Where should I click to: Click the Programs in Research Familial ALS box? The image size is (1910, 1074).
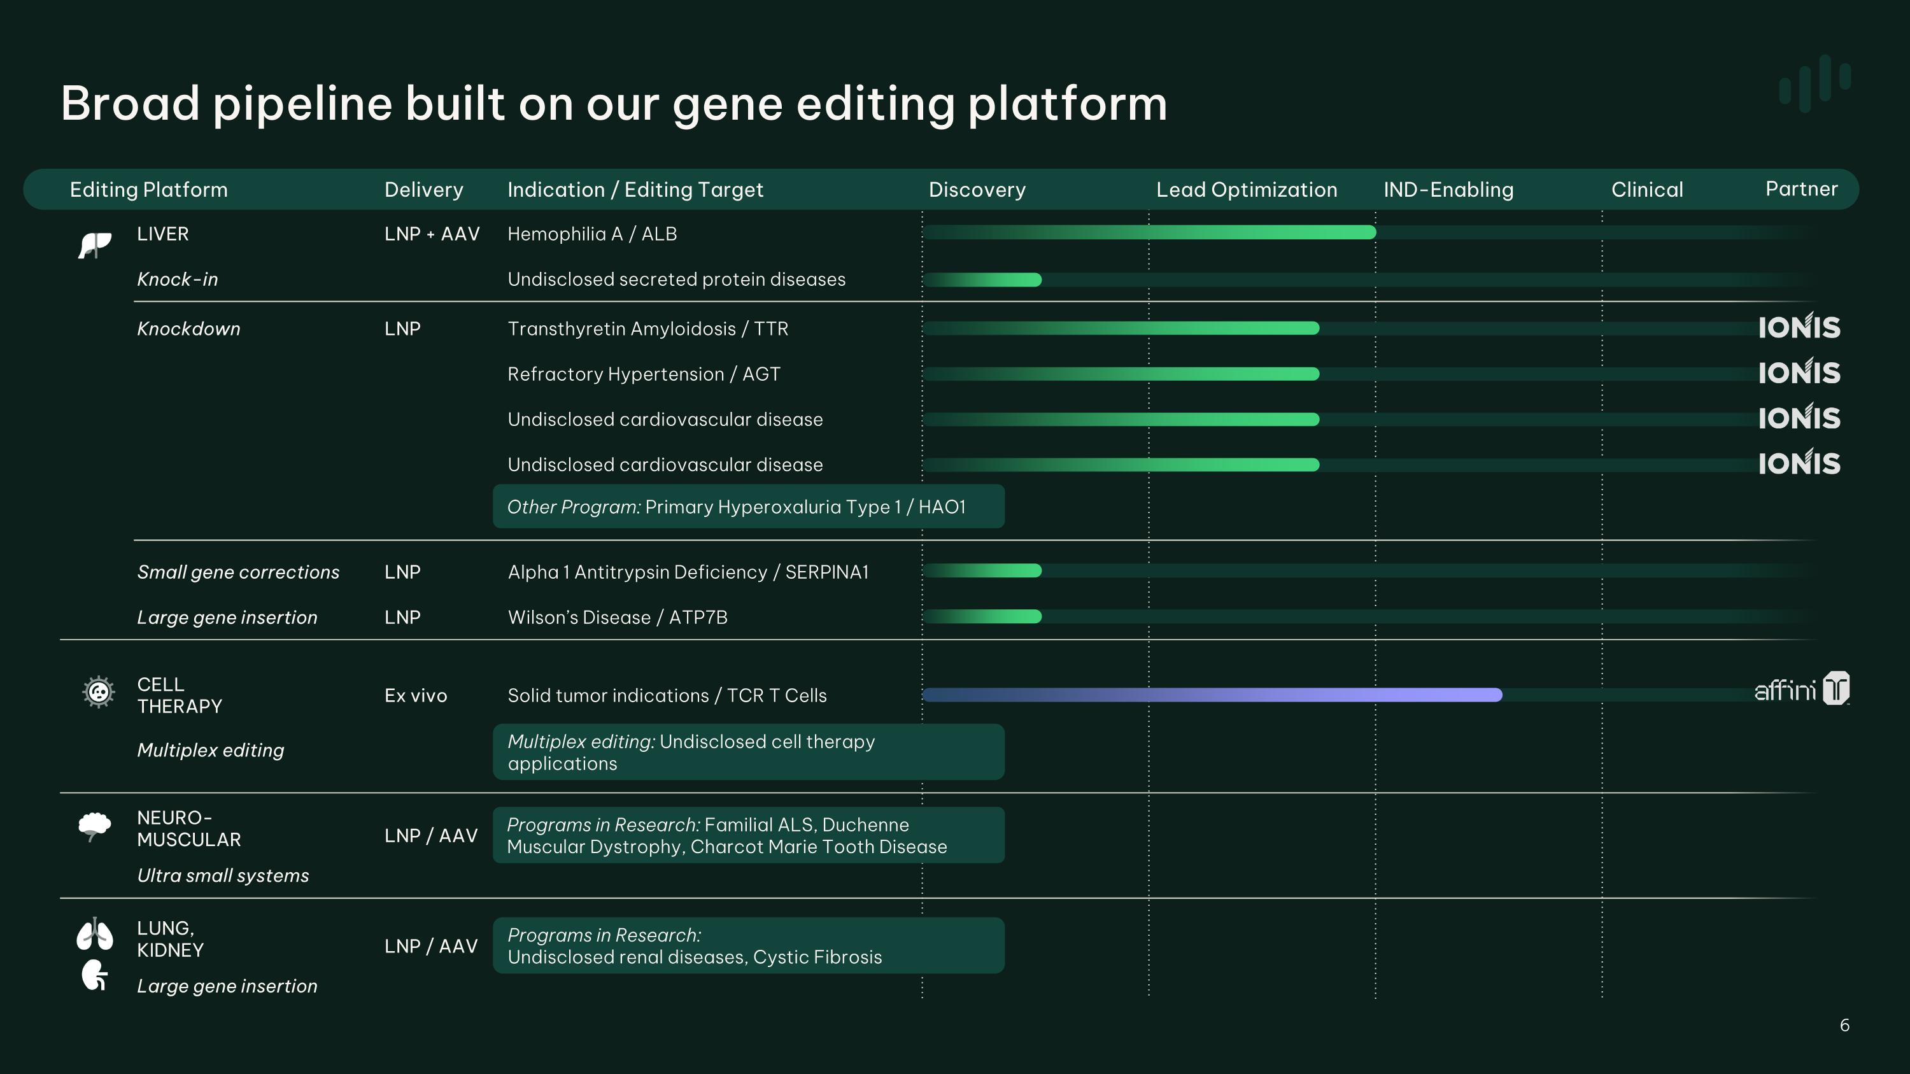point(748,835)
